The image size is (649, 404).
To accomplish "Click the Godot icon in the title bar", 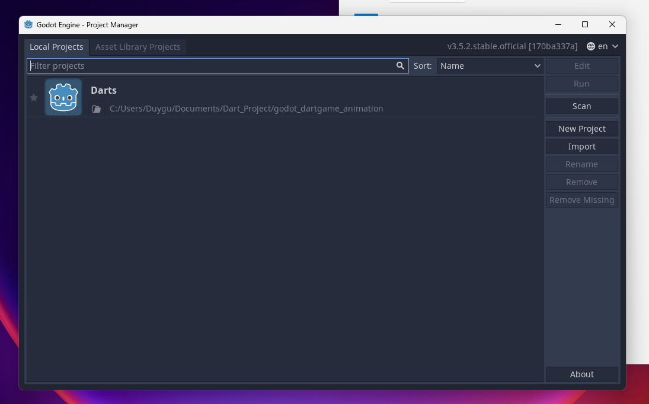I will [28, 24].
